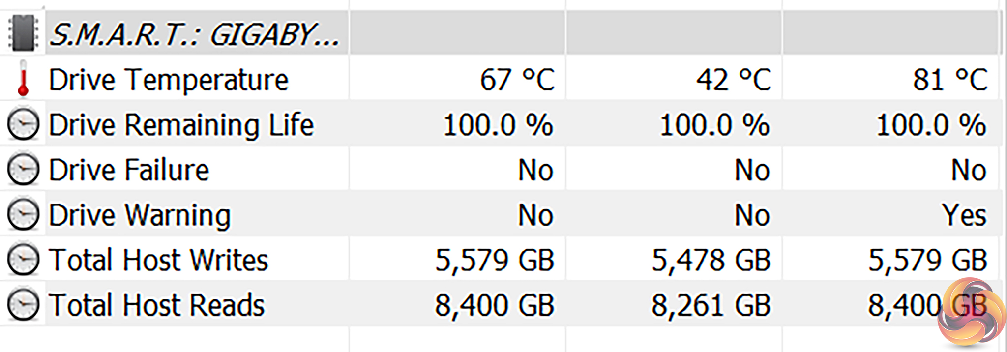
Task: Click the clock icon beside Drive Failure
Action: [23, 170]
